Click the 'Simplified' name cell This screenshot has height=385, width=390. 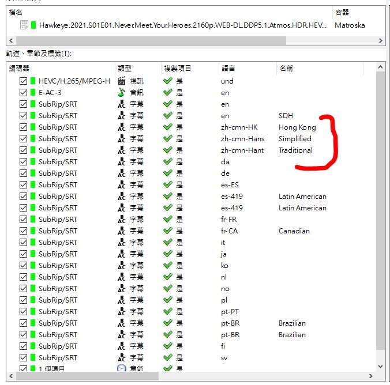coord(295,139)
